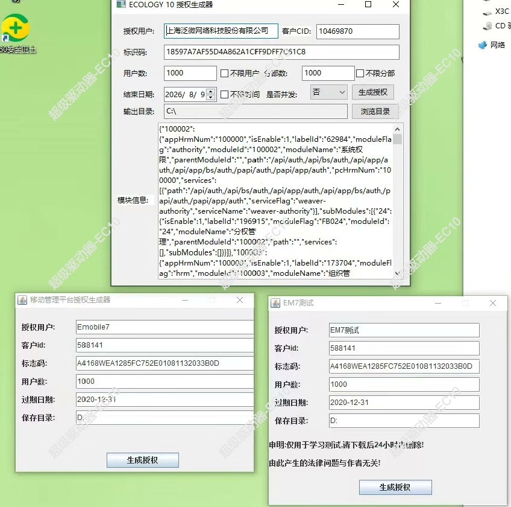Click the ECOLOGY 10 window title icon
The width and height of the screenshot is (511, 507).
click(121, 4)
